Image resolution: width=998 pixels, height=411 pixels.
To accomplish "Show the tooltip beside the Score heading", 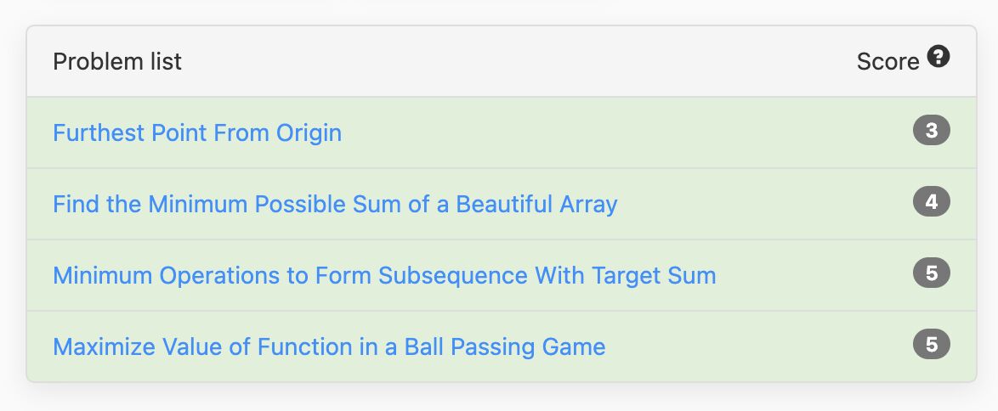I will pyautogui.click(x=938, y=57).
